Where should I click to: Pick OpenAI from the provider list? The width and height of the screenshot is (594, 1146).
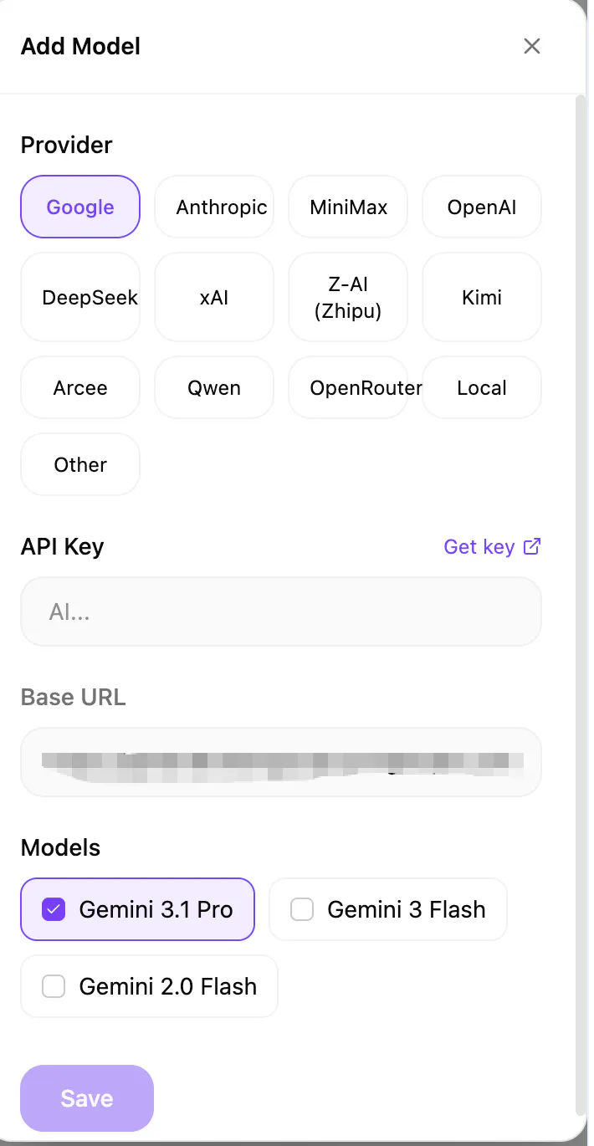(482, 207)
